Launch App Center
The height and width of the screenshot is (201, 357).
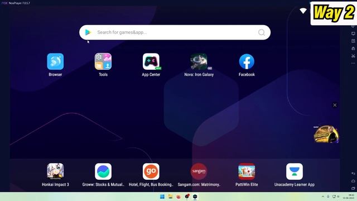pos(151,61)
